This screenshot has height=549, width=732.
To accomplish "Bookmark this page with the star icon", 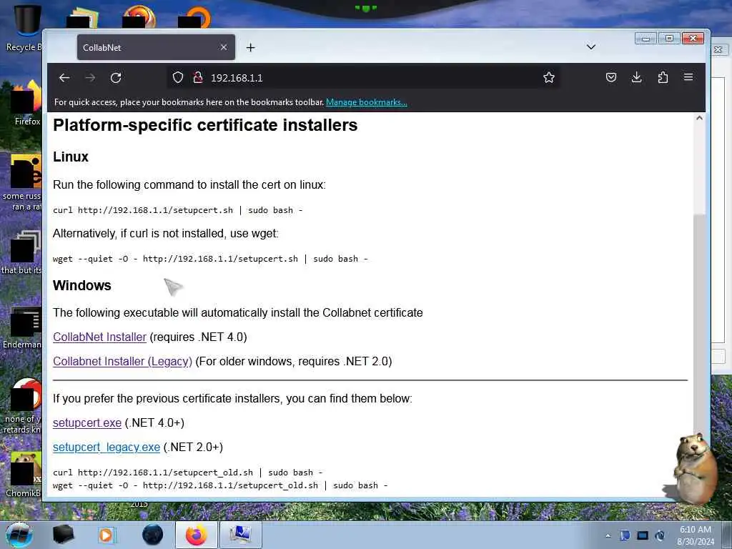I will point(549,77).
